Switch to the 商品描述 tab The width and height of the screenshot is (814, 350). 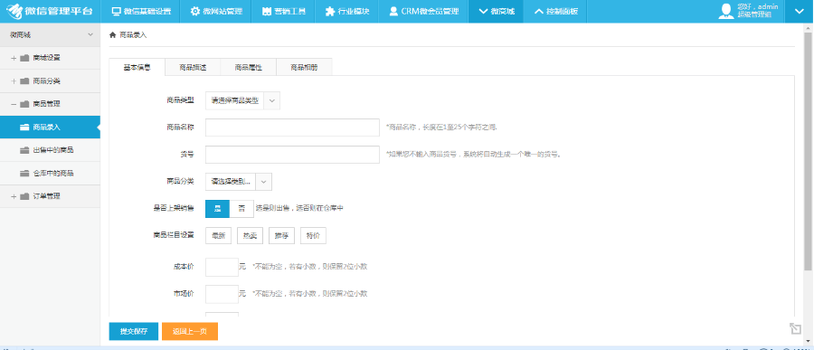[x=193, y=68]
